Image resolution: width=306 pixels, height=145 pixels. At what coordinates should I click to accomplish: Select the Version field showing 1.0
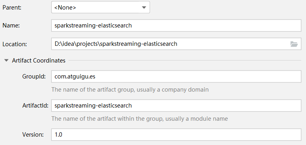(176, 135)
